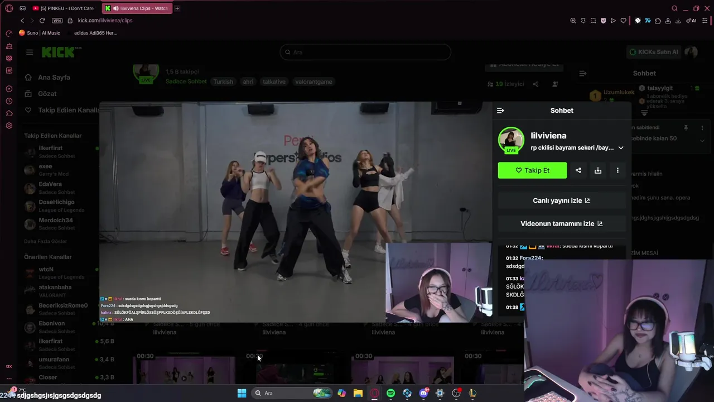Go back in browser history
Screen dimensions: 714x402
22,21
